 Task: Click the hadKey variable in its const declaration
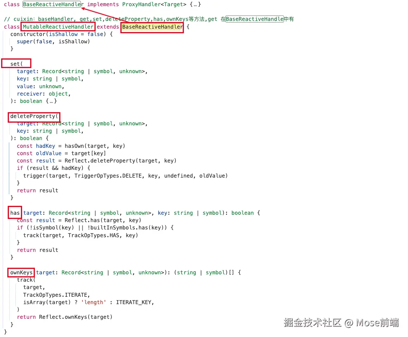[x=45, y=146]
